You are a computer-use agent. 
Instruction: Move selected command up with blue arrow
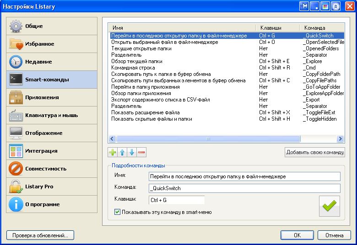tap(122, 152)
